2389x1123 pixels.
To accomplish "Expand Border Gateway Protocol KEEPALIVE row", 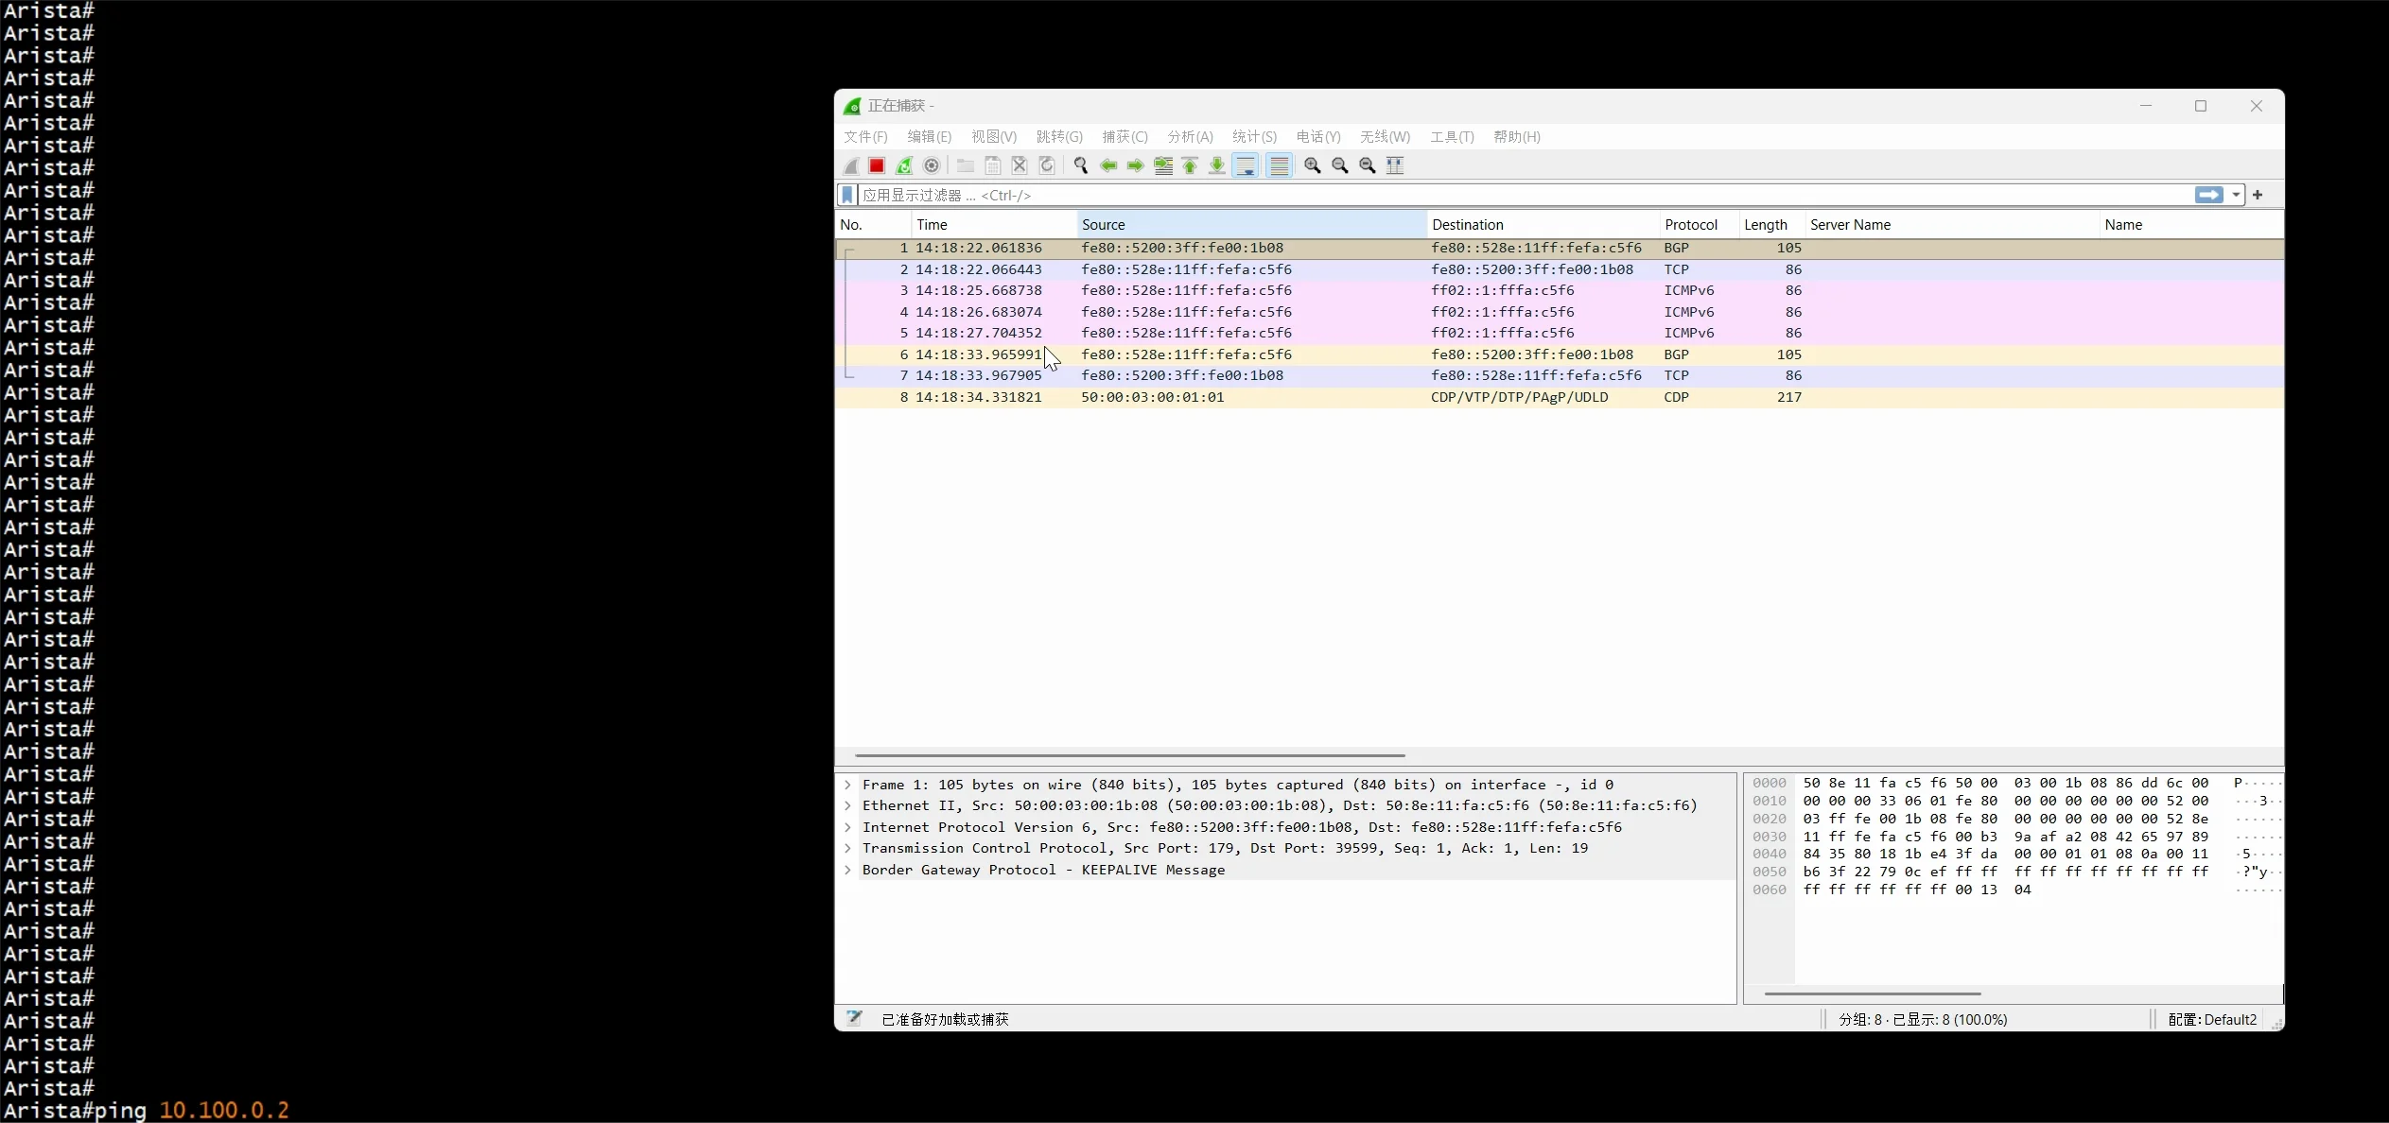I will click(848, 870).
